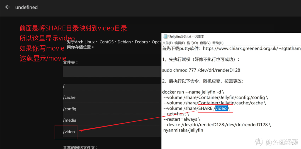
Task: Open the 文件(F) menu in Notepad
Action: click(168, 43)
